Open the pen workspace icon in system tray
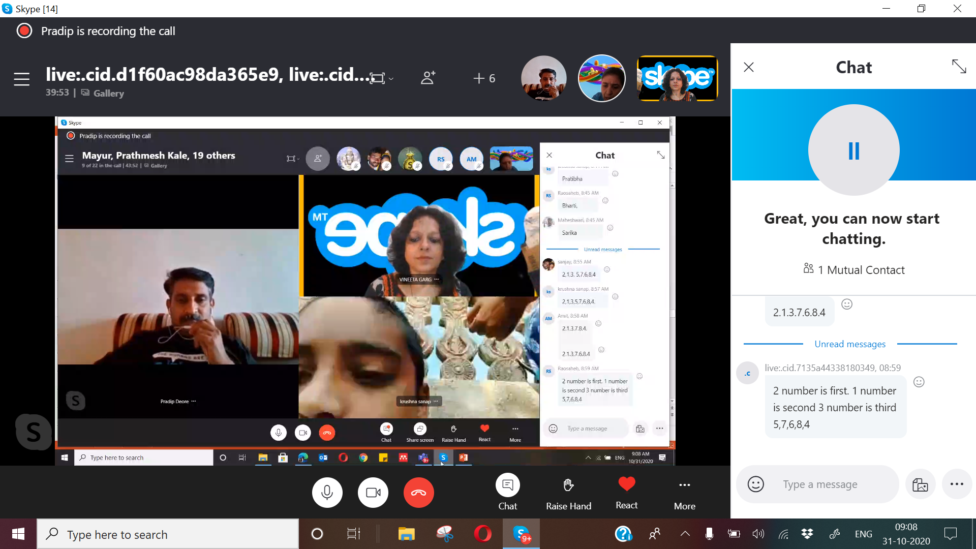 point(834,534)
